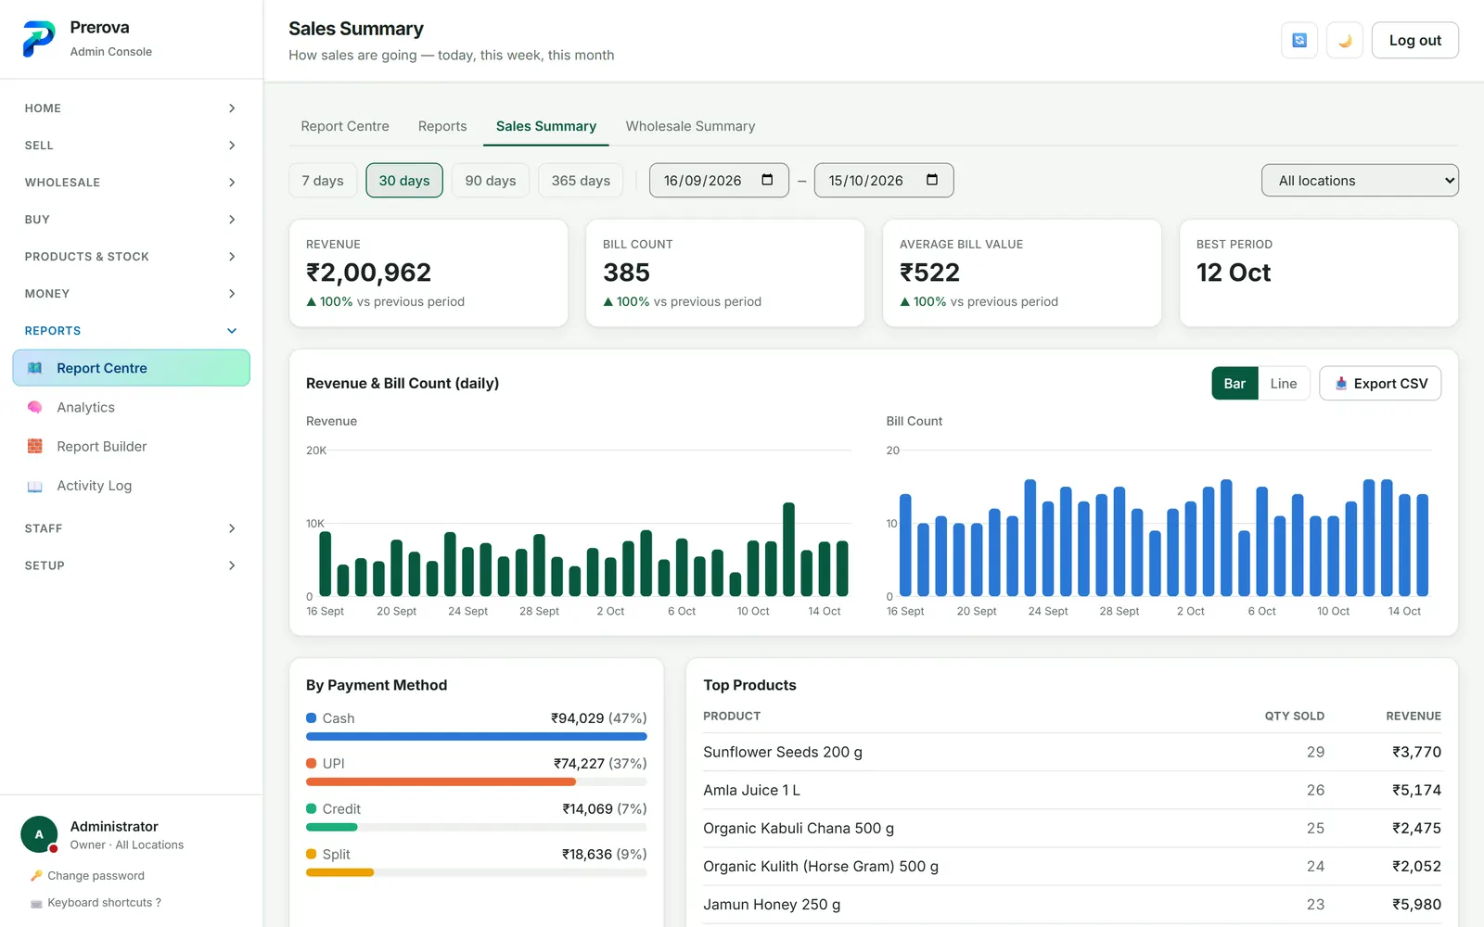Collapse the REPORTS sidebar section

pyautogui.click(x=131, y=331)
